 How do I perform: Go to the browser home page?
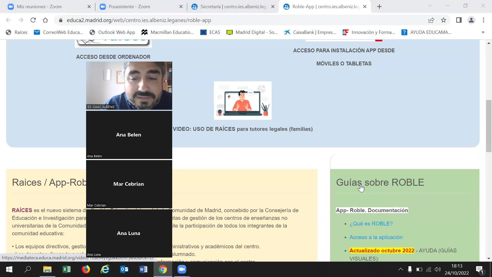click(45, 20)
